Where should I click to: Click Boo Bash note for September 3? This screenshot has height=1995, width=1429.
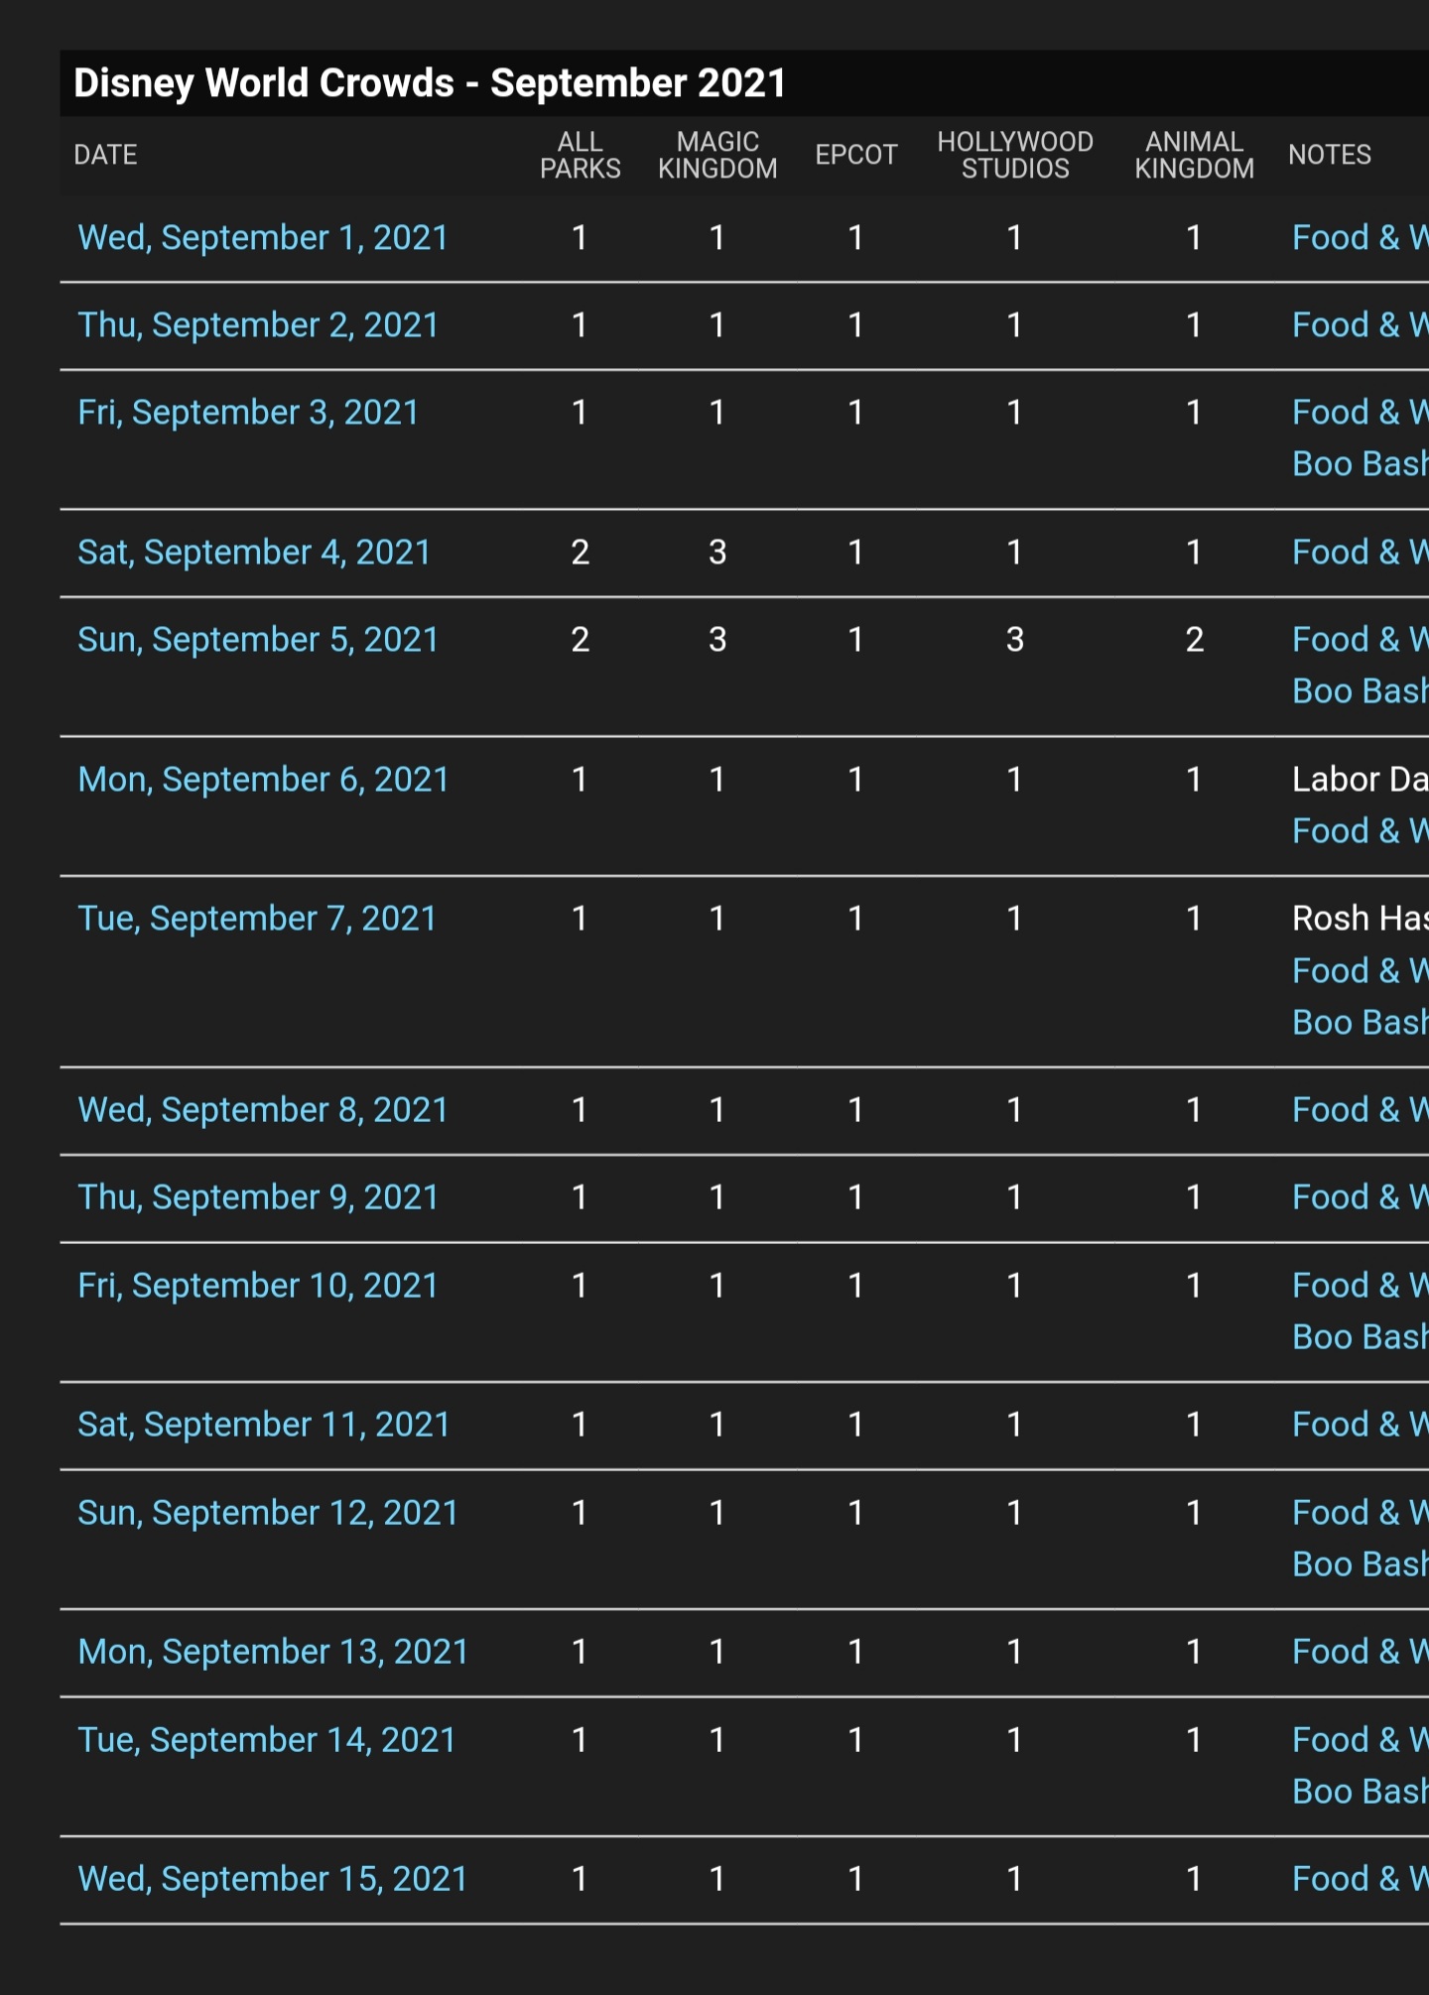coord(1359,464)
